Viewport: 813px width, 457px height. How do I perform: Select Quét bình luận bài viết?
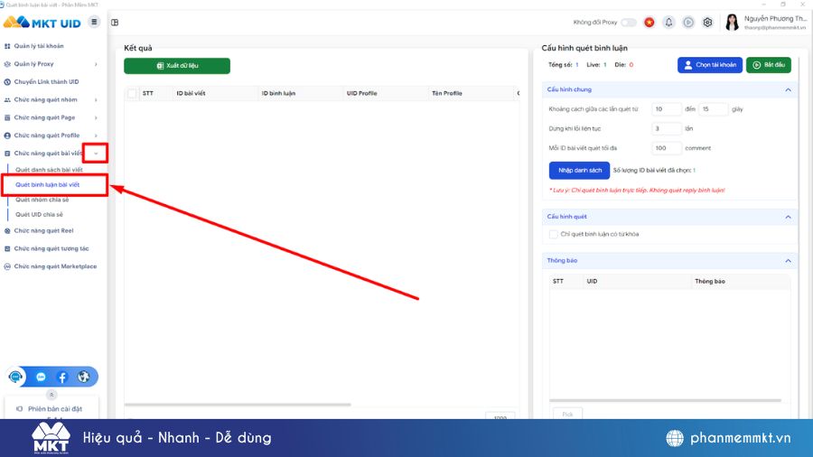(47, 184)
